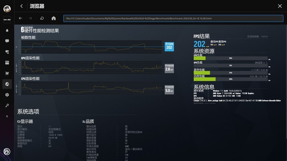Click the 1920 X 1080 resolution value
The image size is (287, 161).
pos(56,135)
